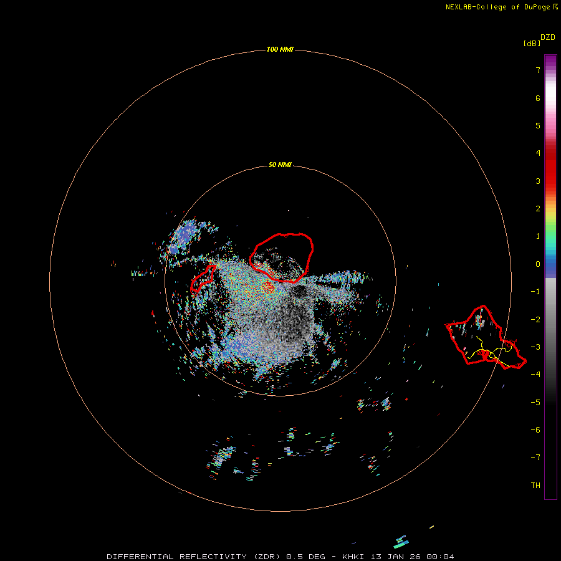Click the [dB] unit label
The height and width of the screenshot is (561, 561).
tap(532, 43)
